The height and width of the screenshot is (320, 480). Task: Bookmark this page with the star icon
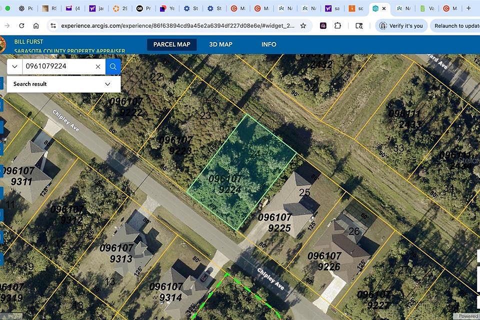[303, 25]
